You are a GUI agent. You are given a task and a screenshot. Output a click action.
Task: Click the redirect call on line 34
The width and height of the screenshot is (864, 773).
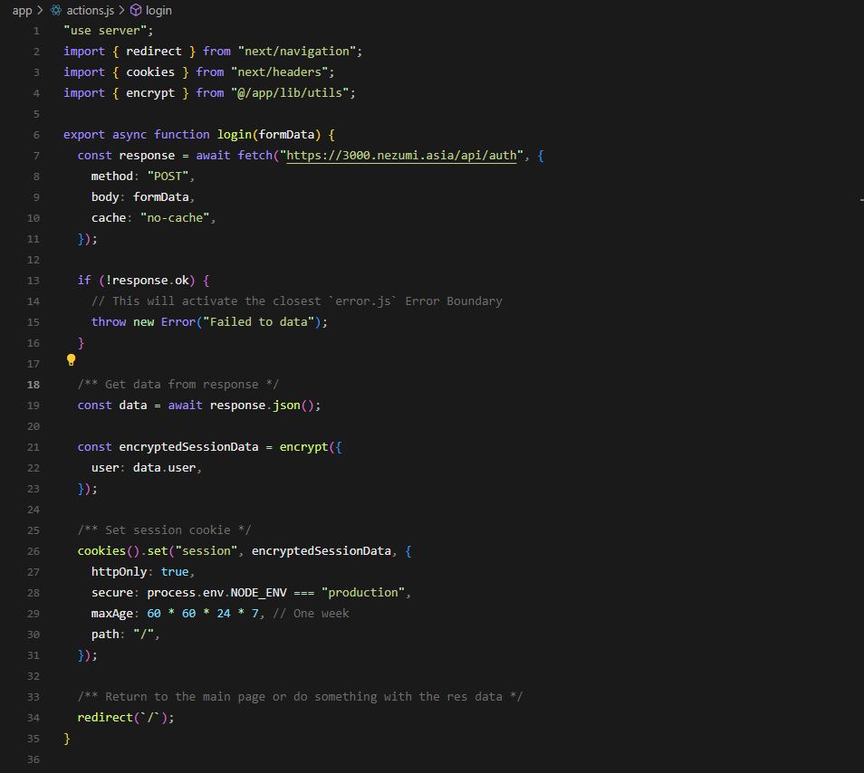point(105,717)
